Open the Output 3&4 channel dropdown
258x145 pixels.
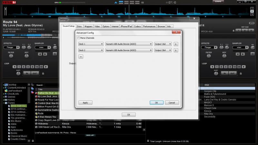pyautogui.click(x=163, y=50)
